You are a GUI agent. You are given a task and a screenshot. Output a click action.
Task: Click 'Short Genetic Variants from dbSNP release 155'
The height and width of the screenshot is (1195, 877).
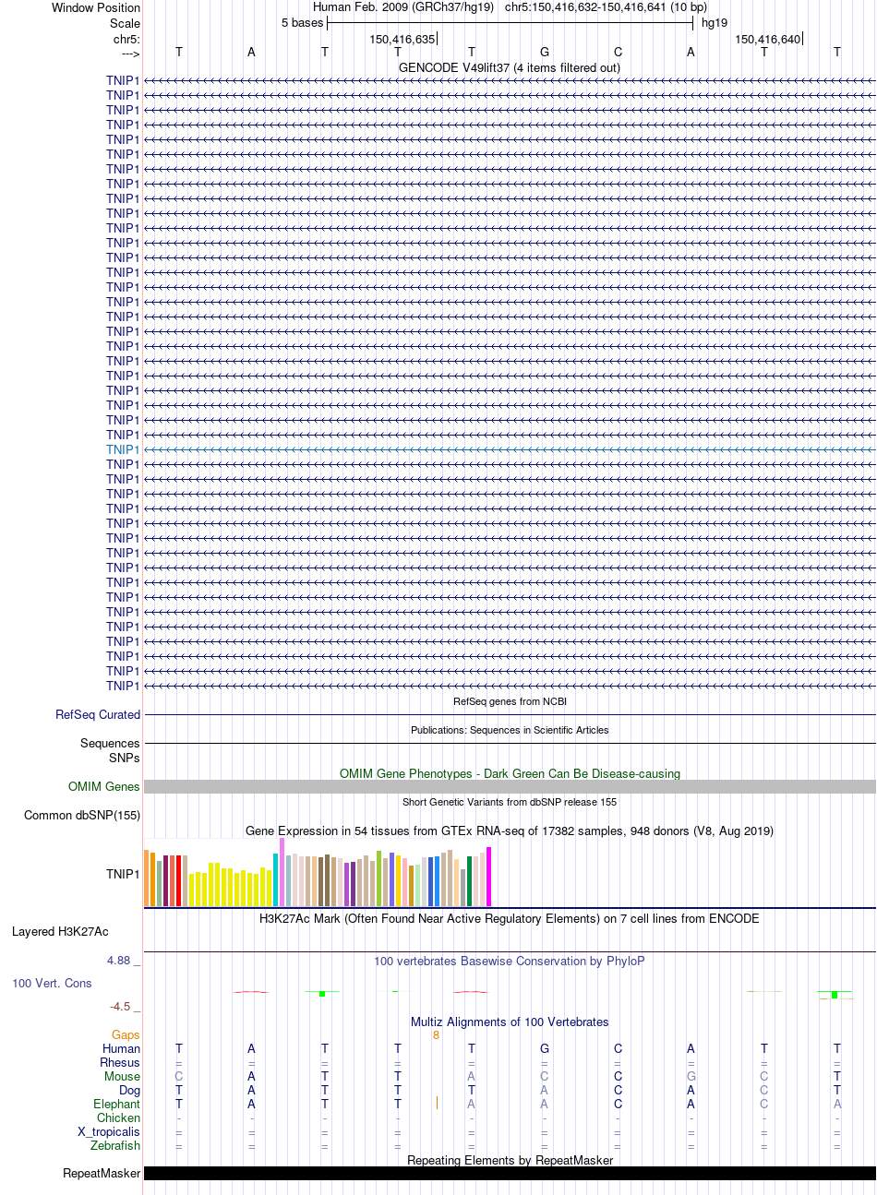[x=510, y=802]
